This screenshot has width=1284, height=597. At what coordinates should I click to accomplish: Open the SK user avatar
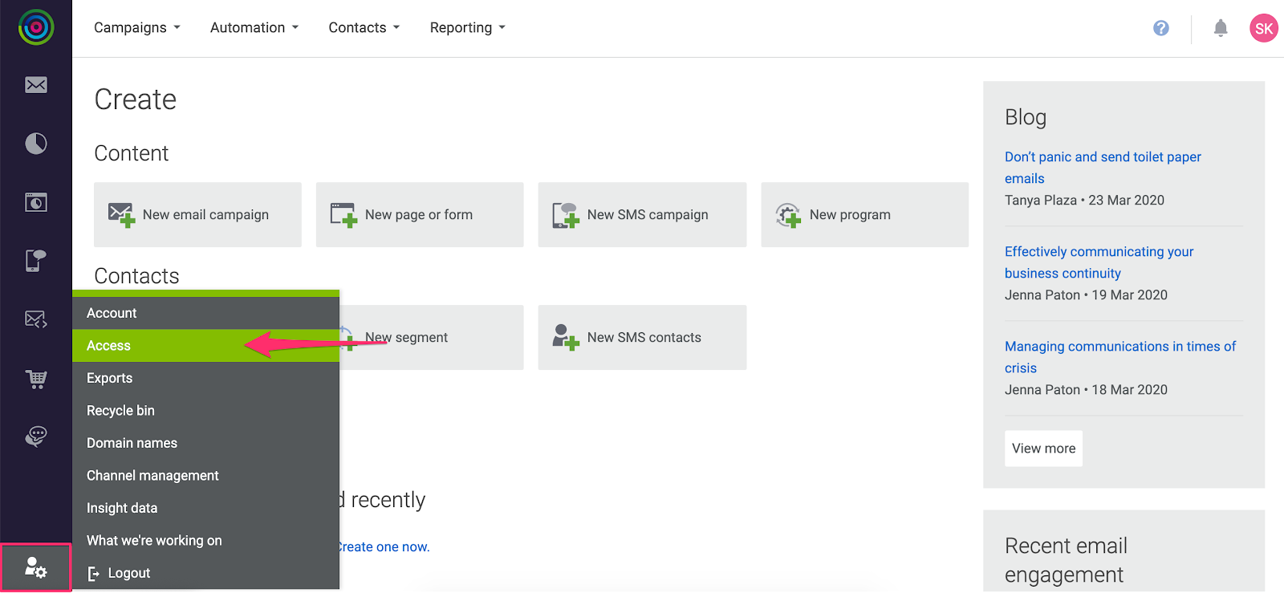[x=1263, y=28]
